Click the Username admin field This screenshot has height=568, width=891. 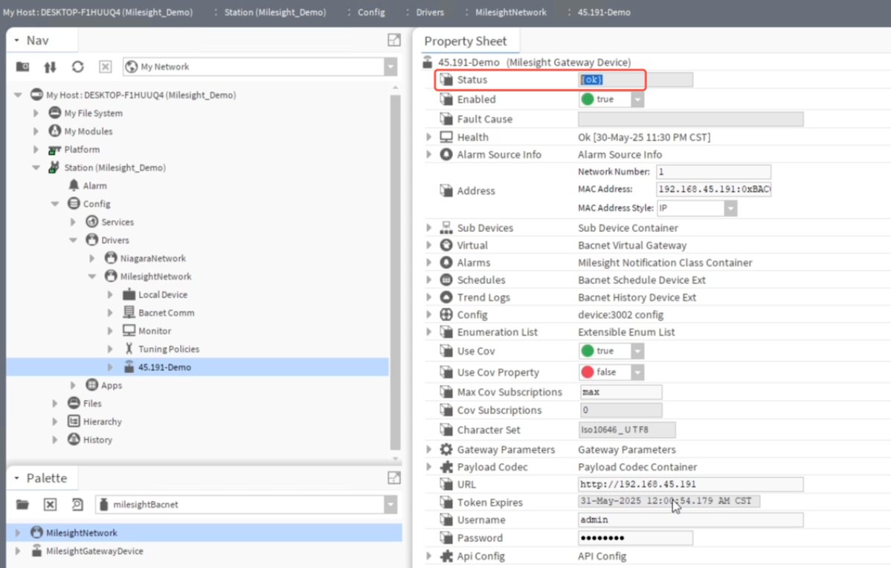[691, 520]
